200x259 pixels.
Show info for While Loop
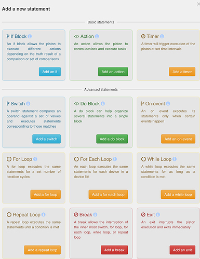pyautogui.click(x=175, y=159)
